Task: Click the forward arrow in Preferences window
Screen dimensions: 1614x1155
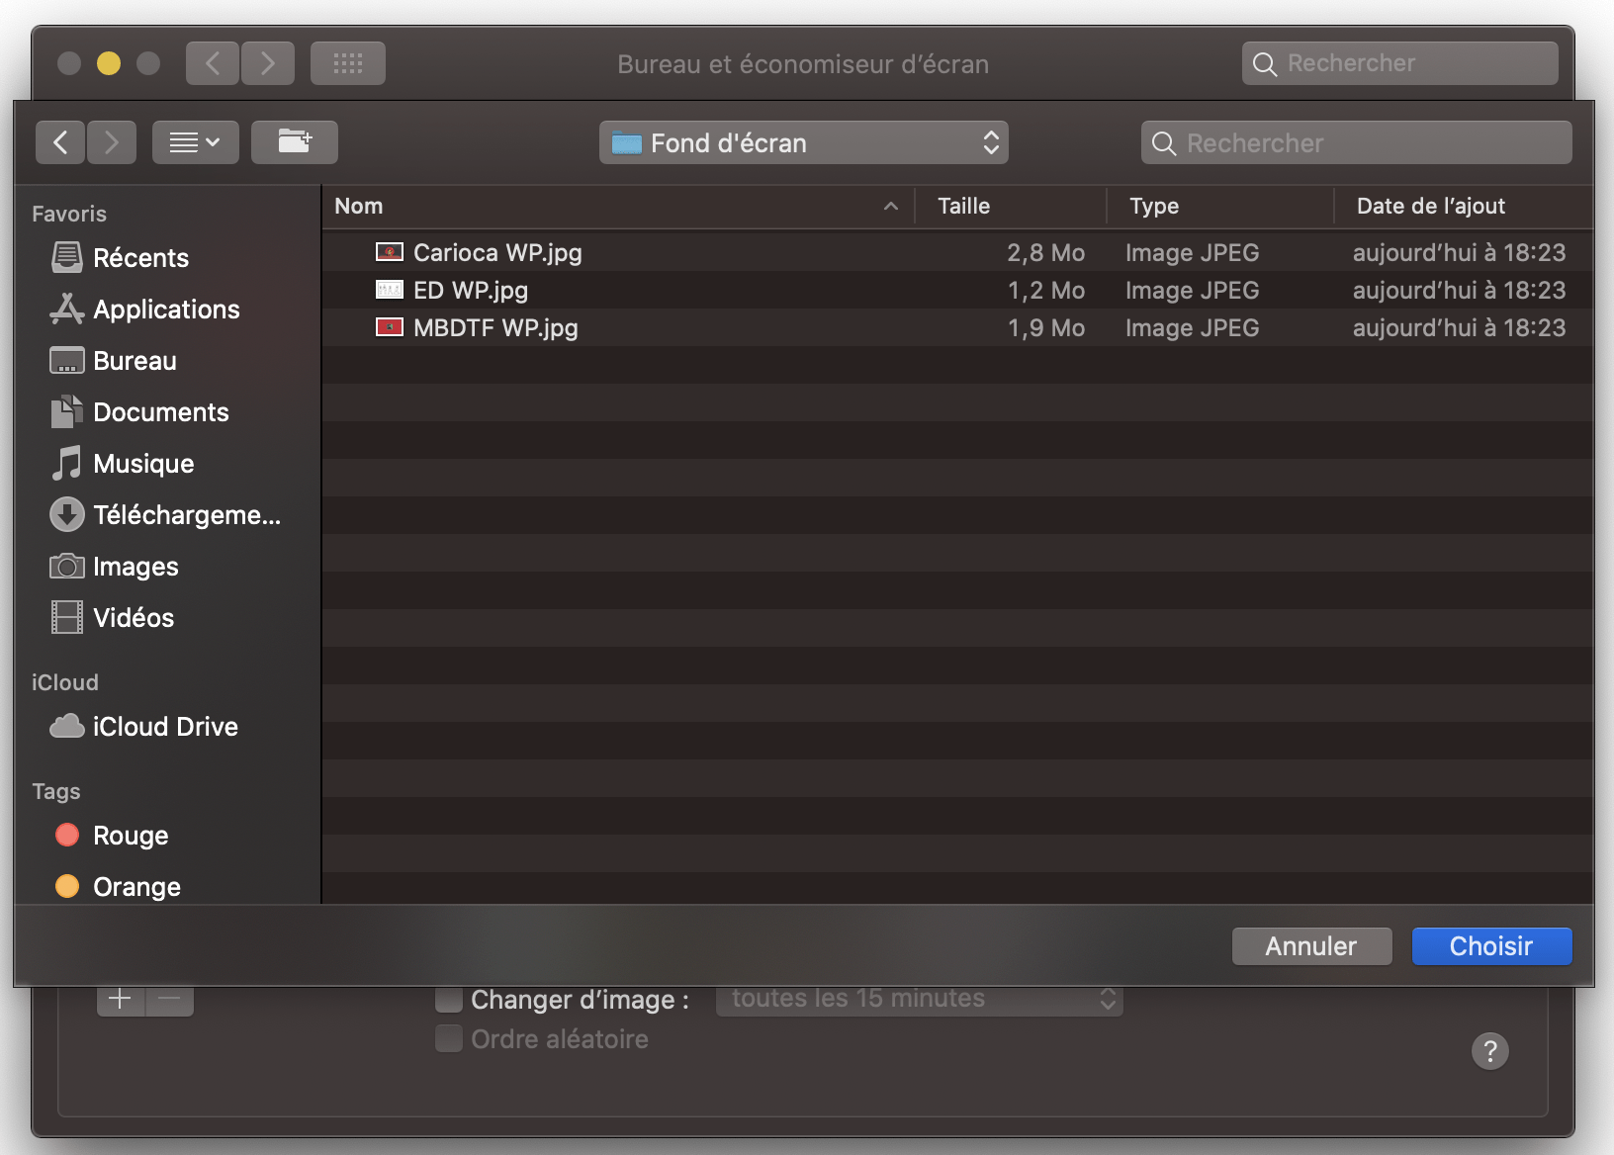Action: (268, 63)
